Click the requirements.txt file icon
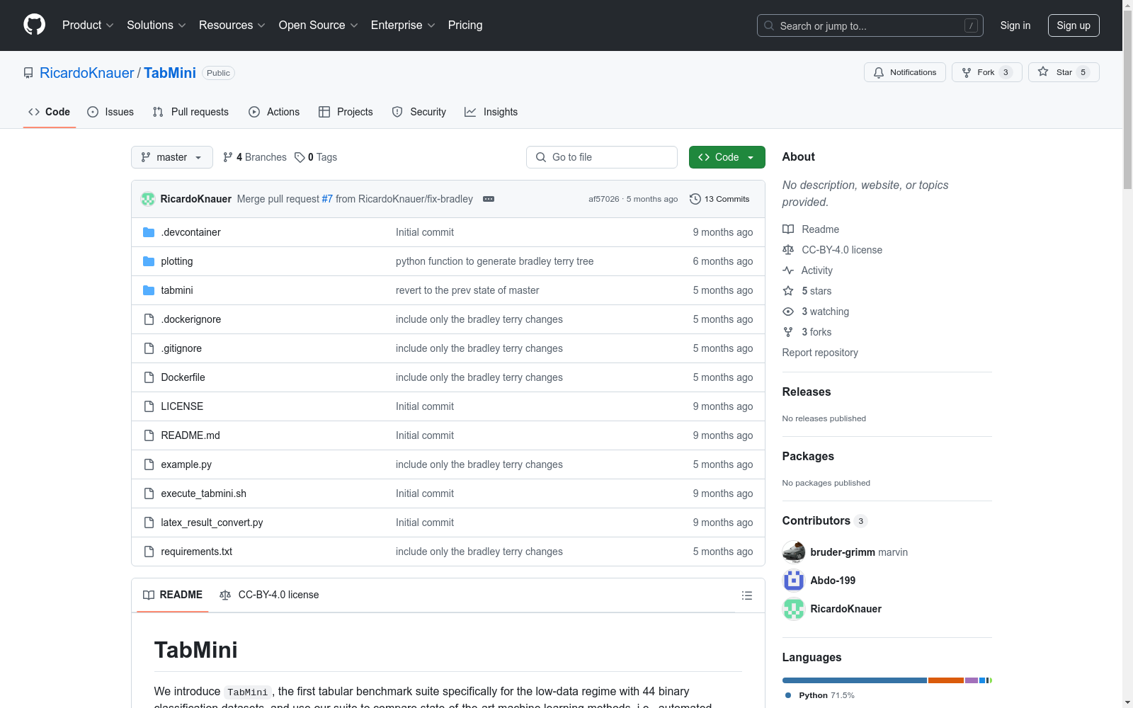 click(149, 552)
